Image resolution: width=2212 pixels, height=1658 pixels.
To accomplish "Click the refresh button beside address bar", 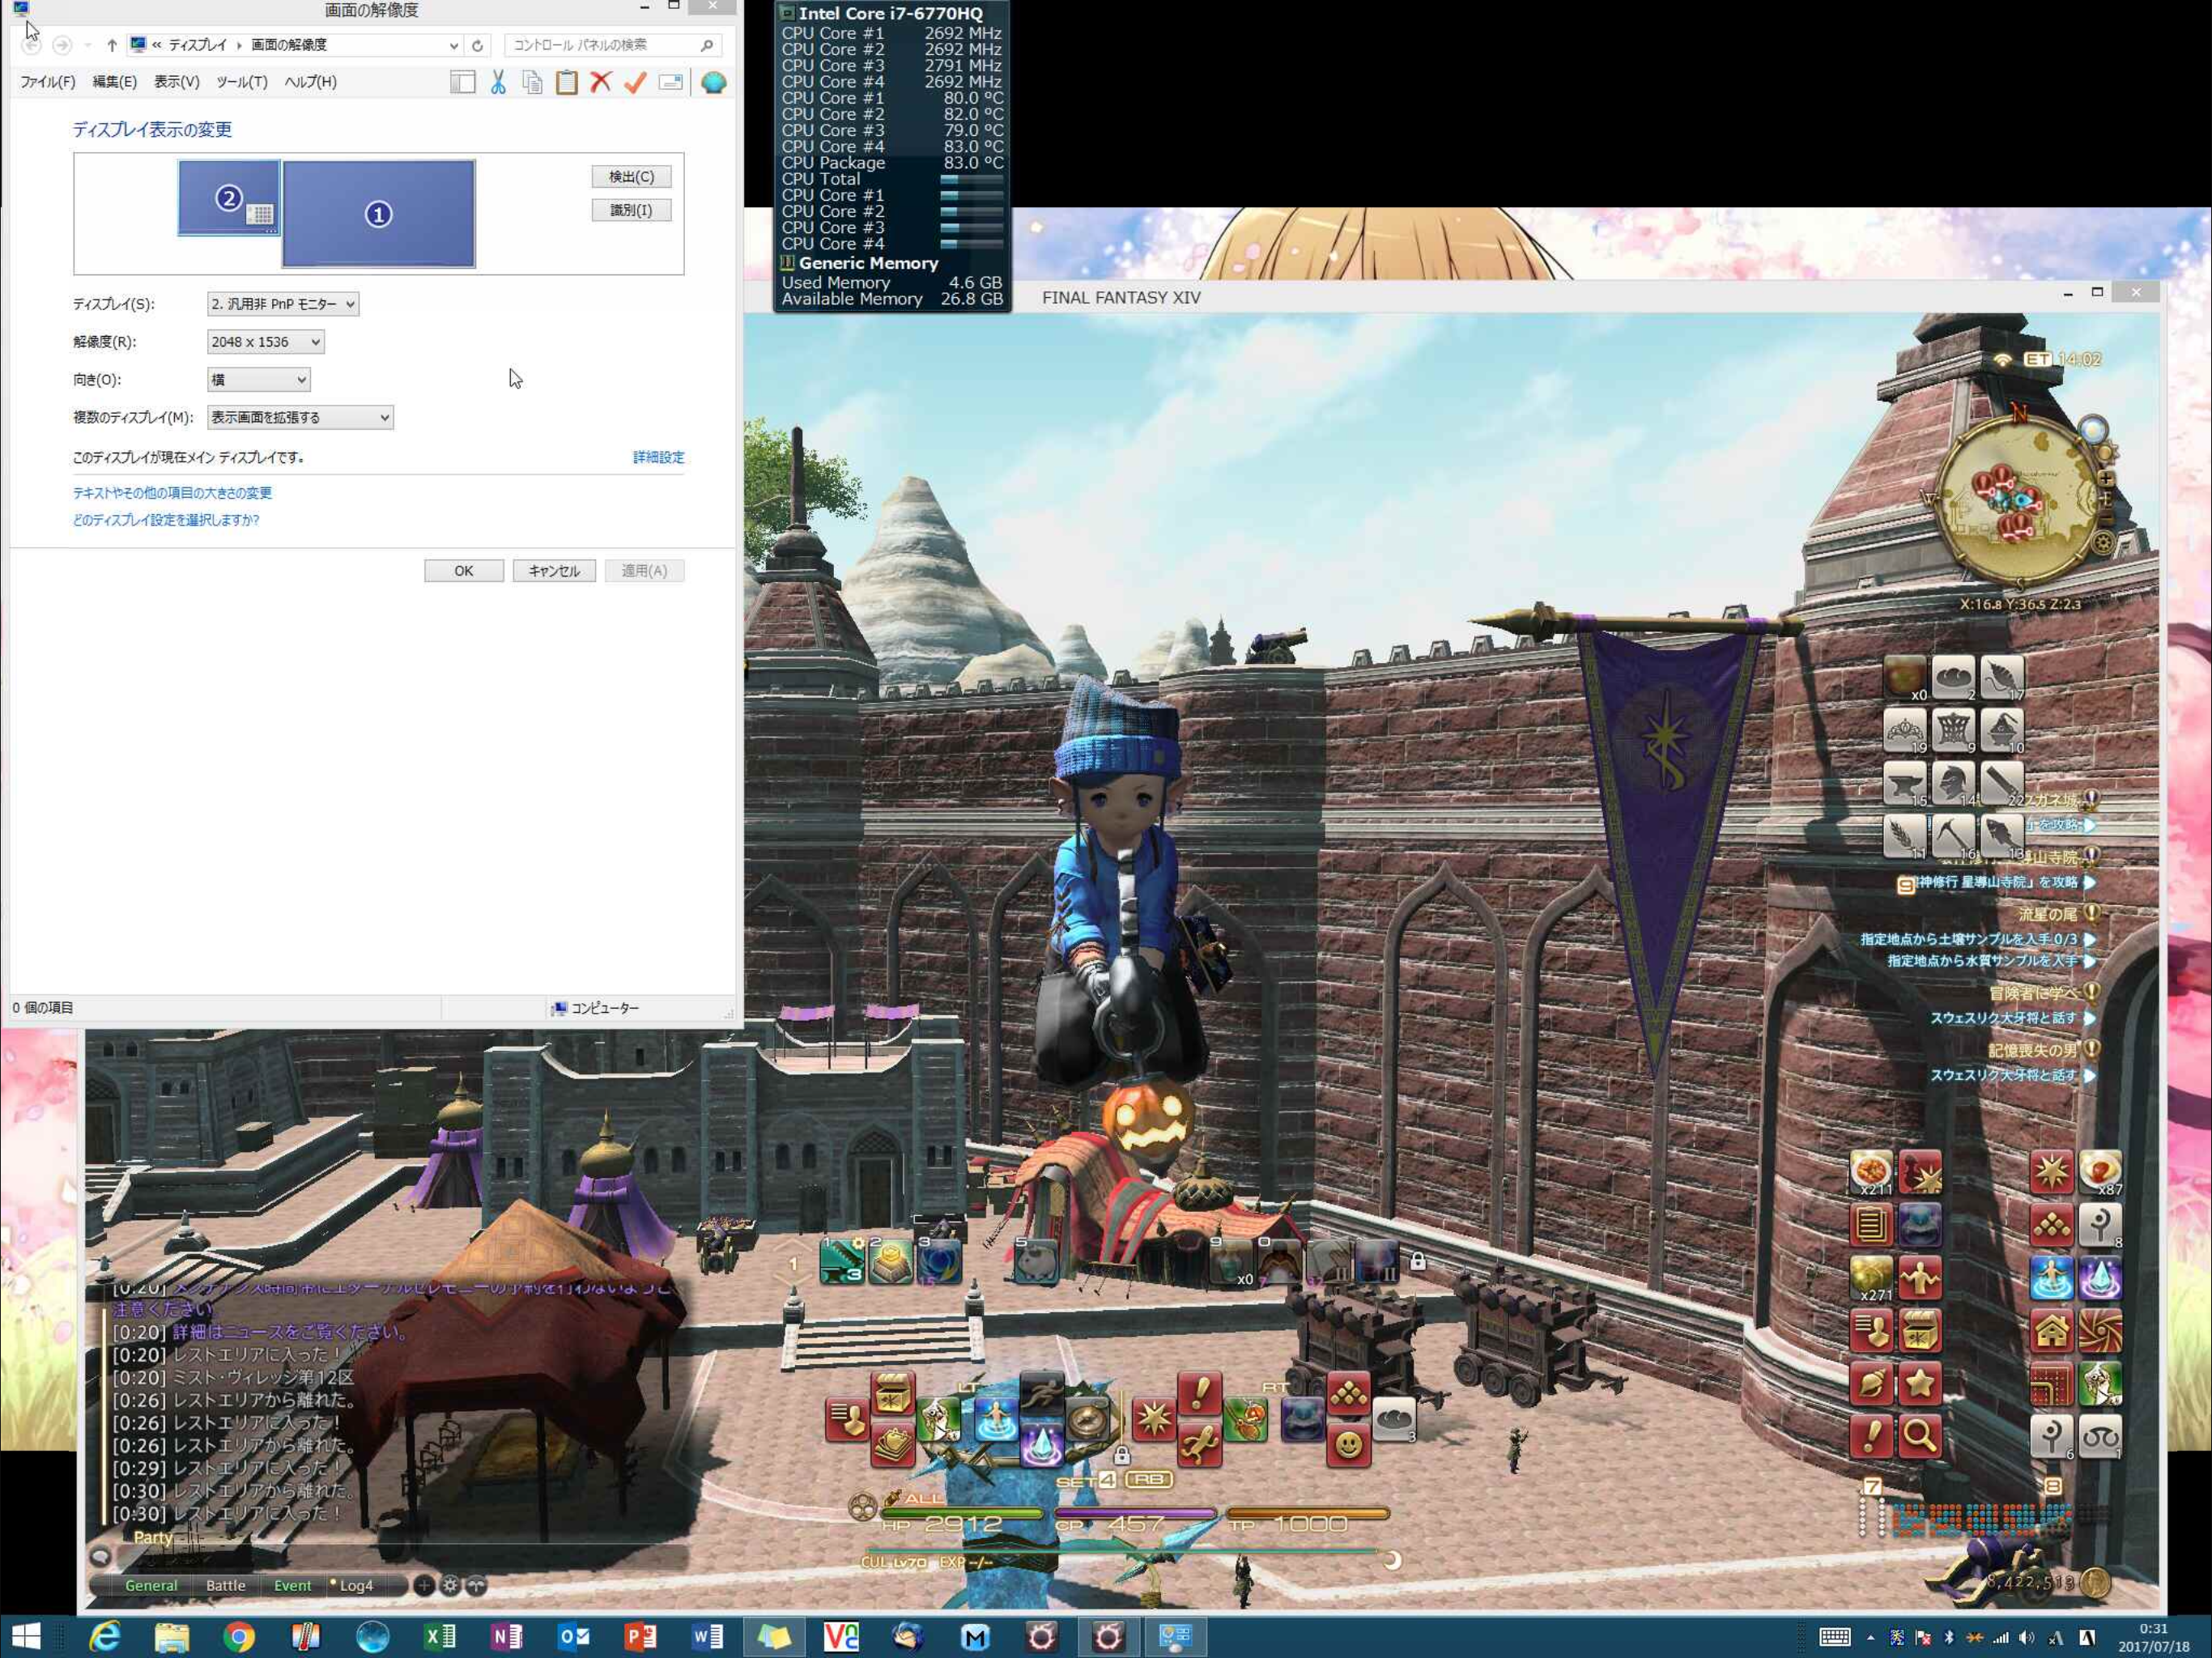I will point(477,45).
